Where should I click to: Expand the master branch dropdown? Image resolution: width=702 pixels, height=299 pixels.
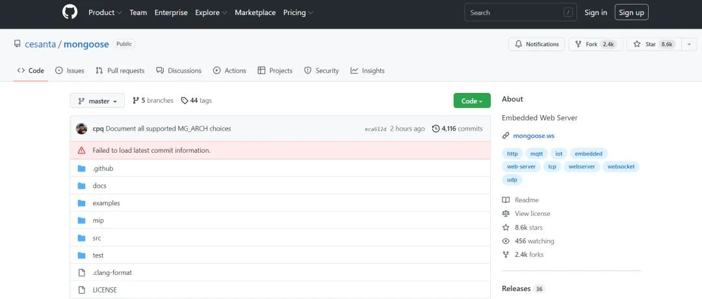click(x=97, y=101)
